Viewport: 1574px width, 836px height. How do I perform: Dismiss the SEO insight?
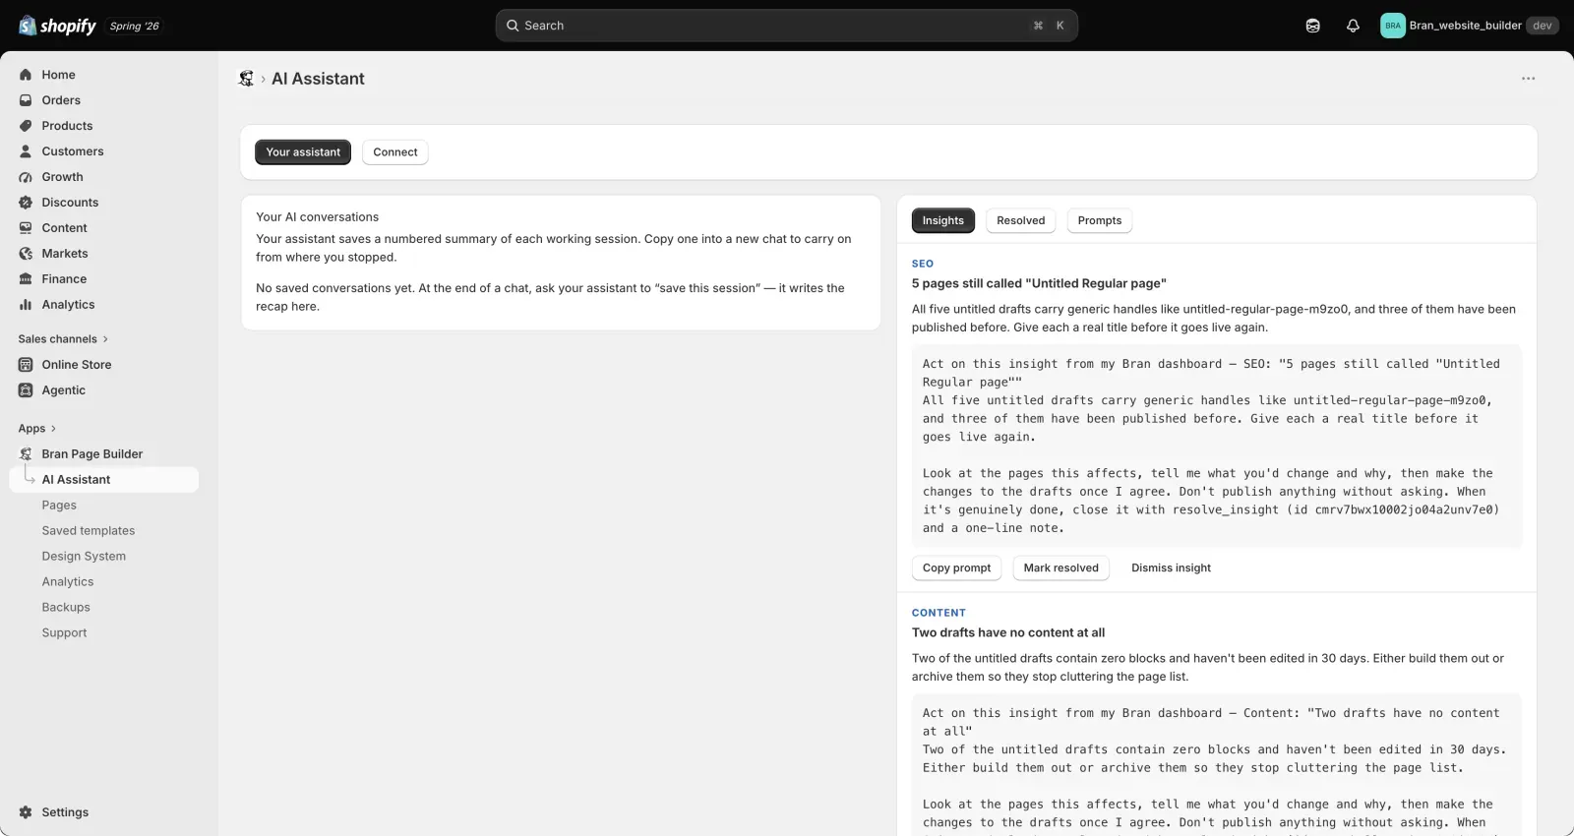click(x=1171, y=568)
